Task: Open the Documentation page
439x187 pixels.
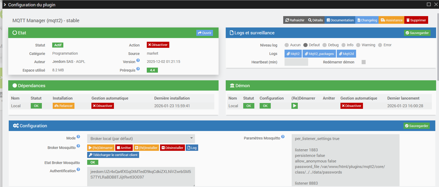Action: point(340,20)
